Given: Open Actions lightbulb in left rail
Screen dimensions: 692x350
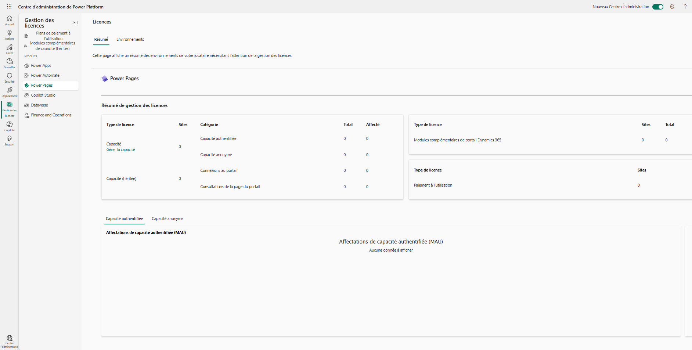Looking at the screenshot, I should [x=10, y=35].
